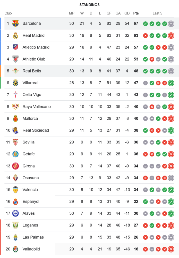
Task: Click the Last 5 column header
Action: click(x=157, y=13)
